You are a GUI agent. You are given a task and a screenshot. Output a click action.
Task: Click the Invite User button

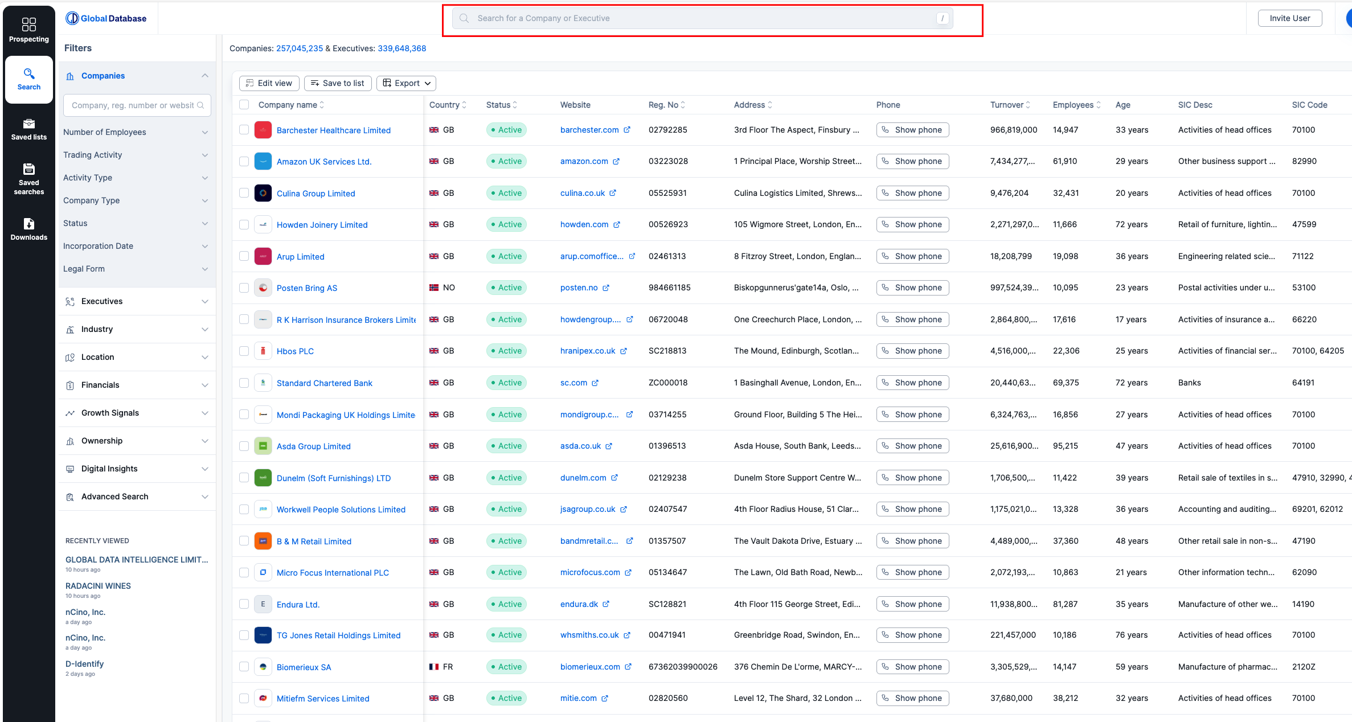pos(1289,18)
